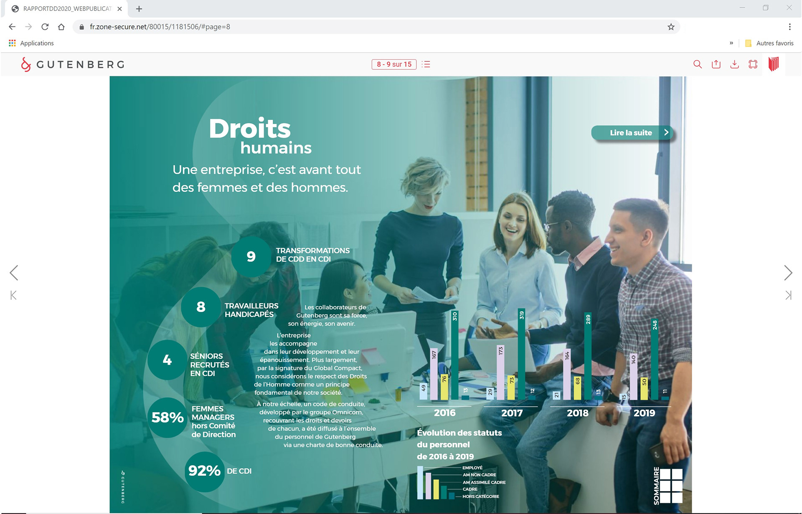Go to the previous page arrow
Screen dimensions: 802x514
pos(14,273)
